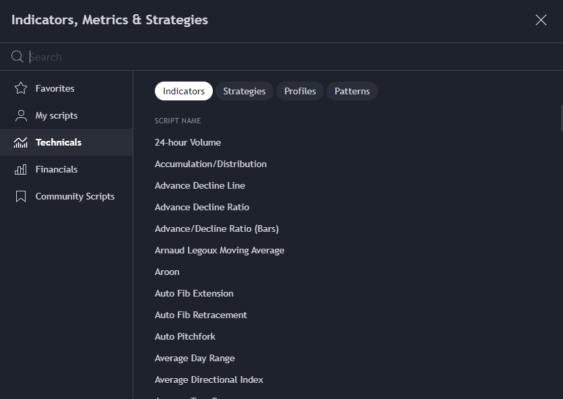
Task: Click the Favorites star icon
Action: pyautogui.click(x=21, y=88)
